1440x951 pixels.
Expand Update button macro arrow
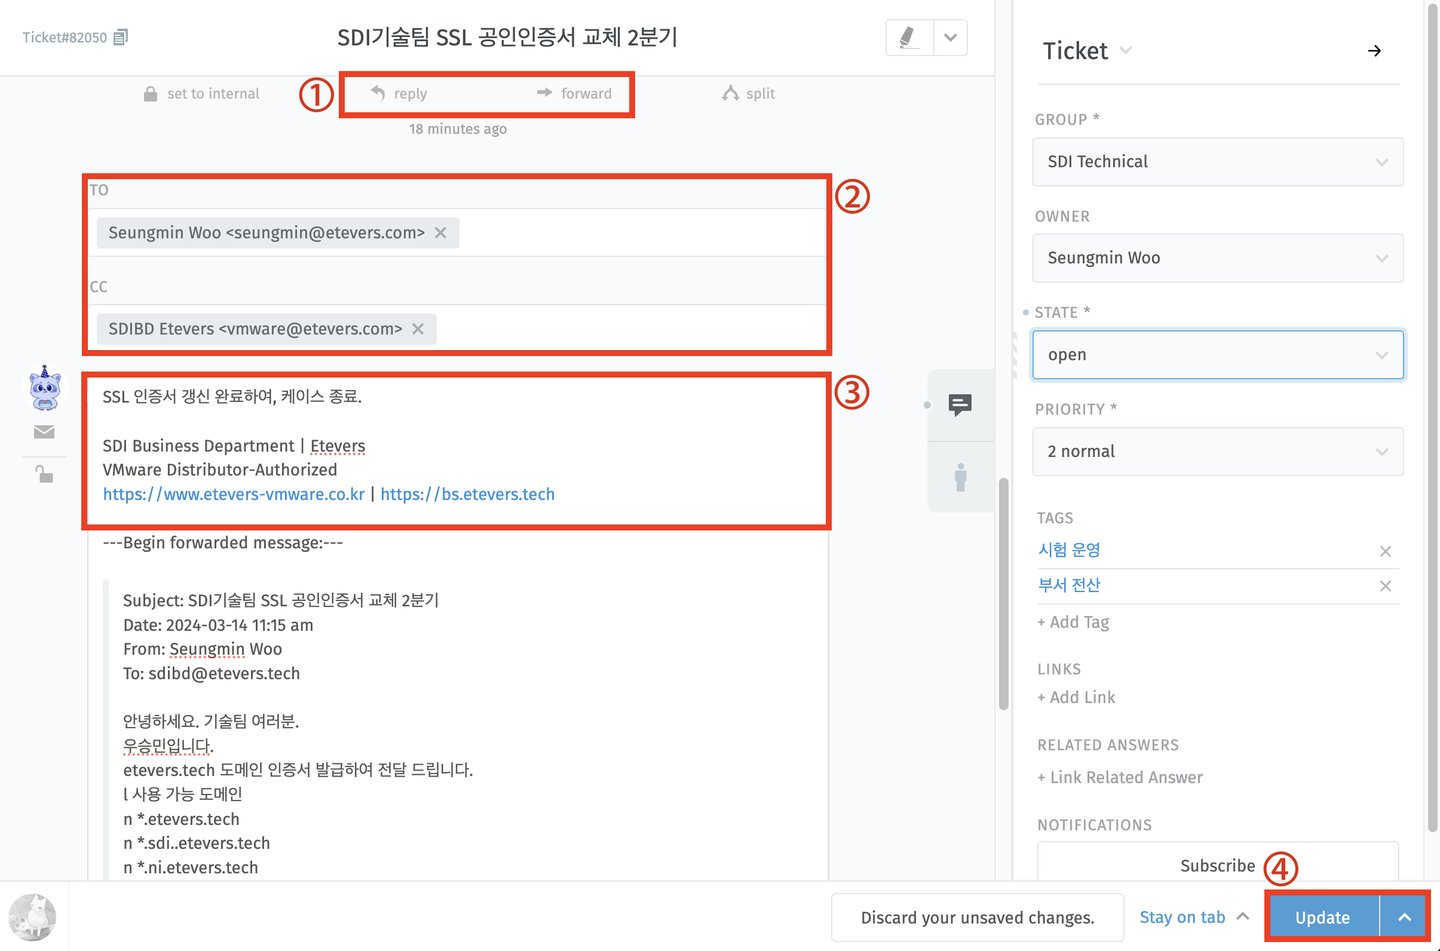point(1404,917)
